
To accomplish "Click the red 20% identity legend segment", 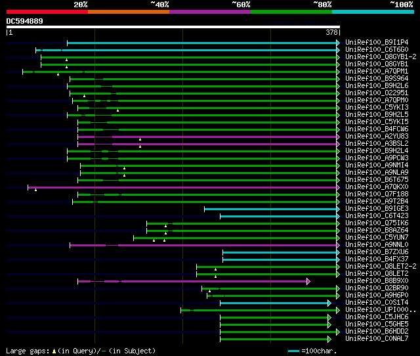I will (47, 12).
